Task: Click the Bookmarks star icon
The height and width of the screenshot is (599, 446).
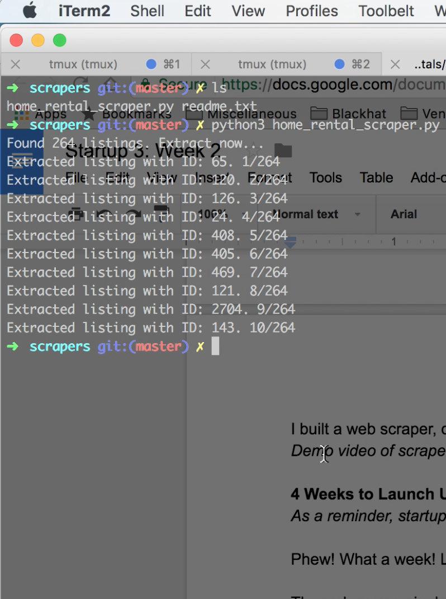Action: tap(88, 115)
